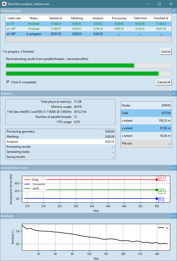
Task: Click the Finished at column header
Action: coord(161,18)
